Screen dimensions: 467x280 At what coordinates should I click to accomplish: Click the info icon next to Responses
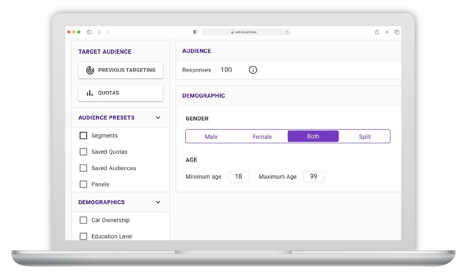253,70
